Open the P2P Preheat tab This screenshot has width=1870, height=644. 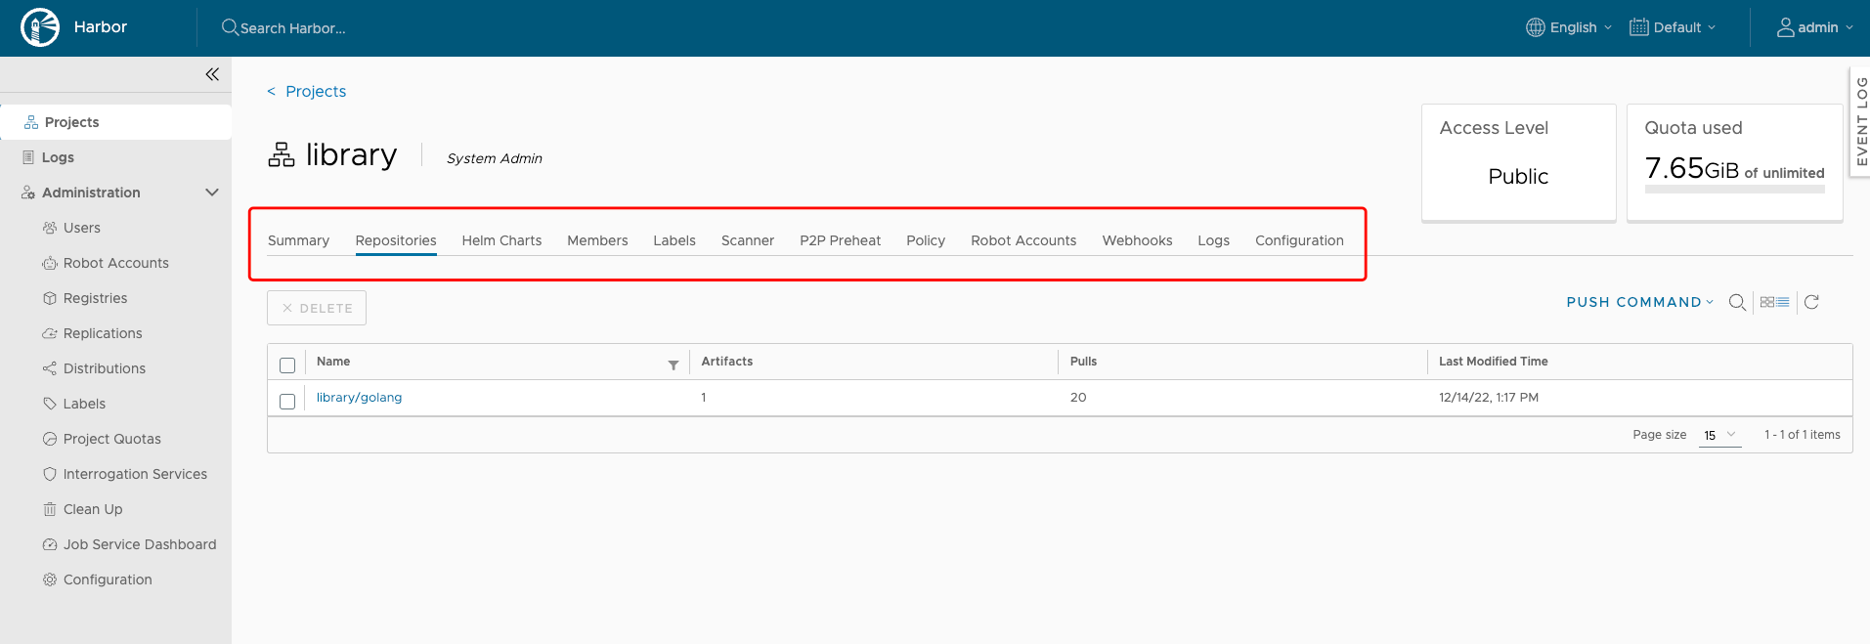840,240
